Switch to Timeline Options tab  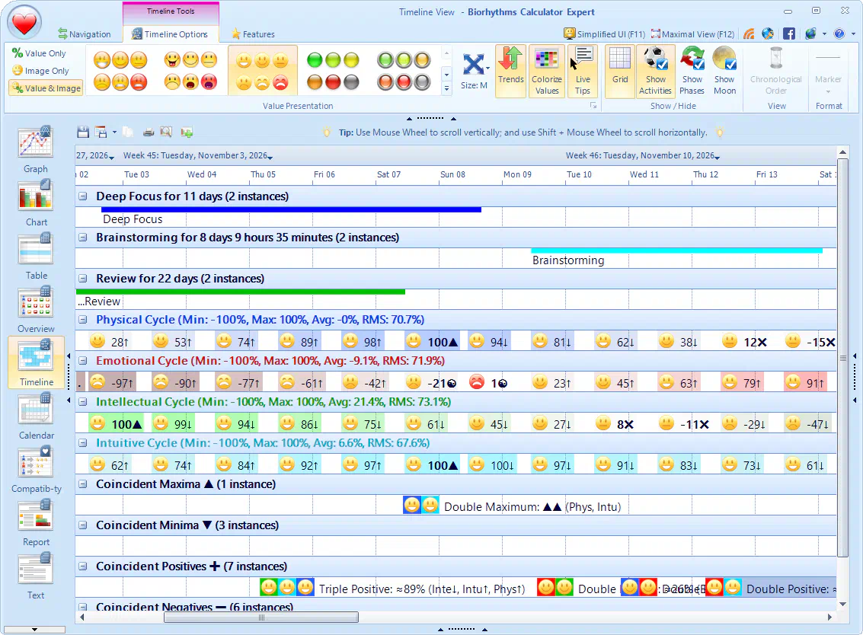click(x=170, y=34)
